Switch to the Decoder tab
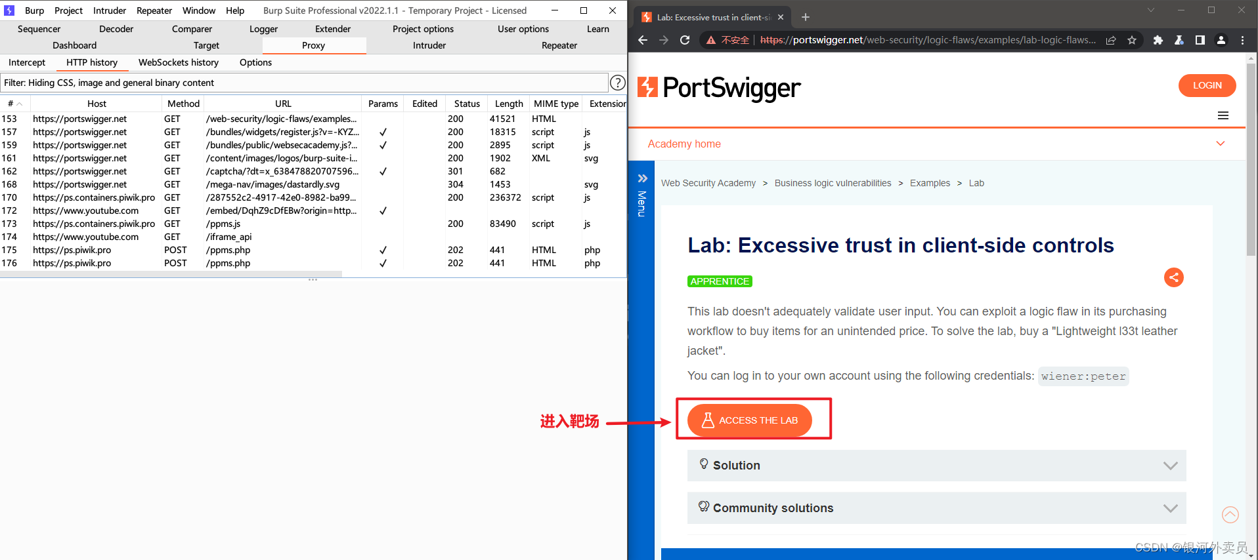 click(x=116, y=29)
